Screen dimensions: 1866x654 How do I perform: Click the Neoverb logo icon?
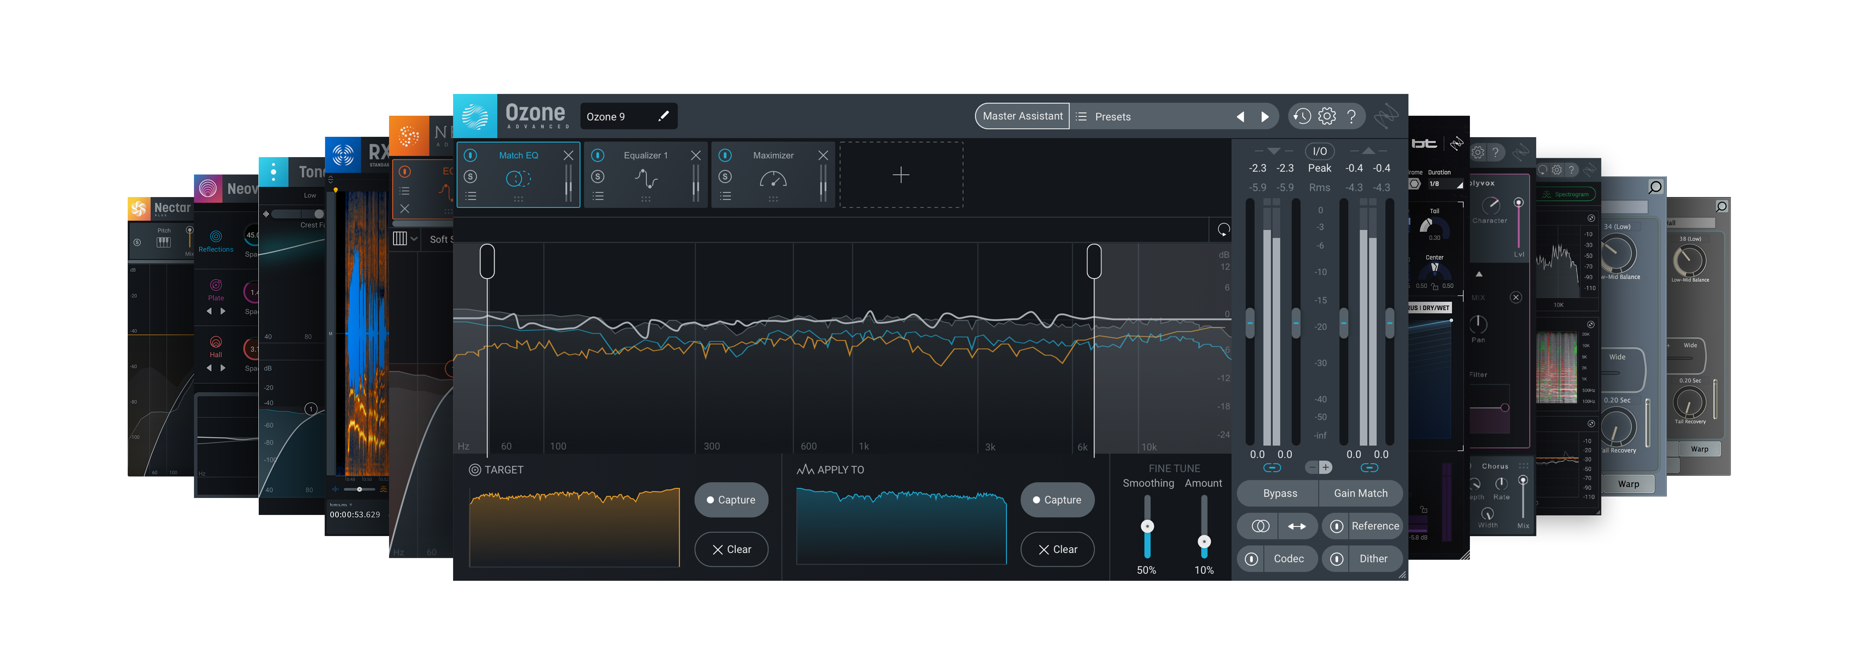(x=208, y=188)
